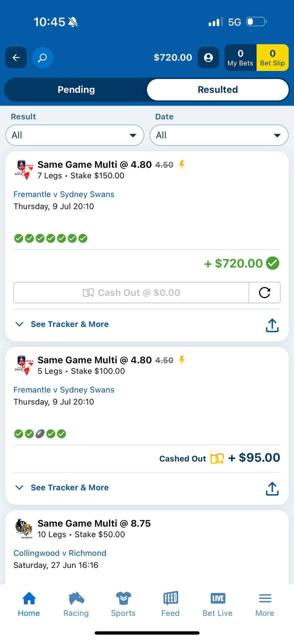The width and height of the screenshot is (294, 640).
Task: Refresh the Cash Out offer
Action: click(265, 292)
